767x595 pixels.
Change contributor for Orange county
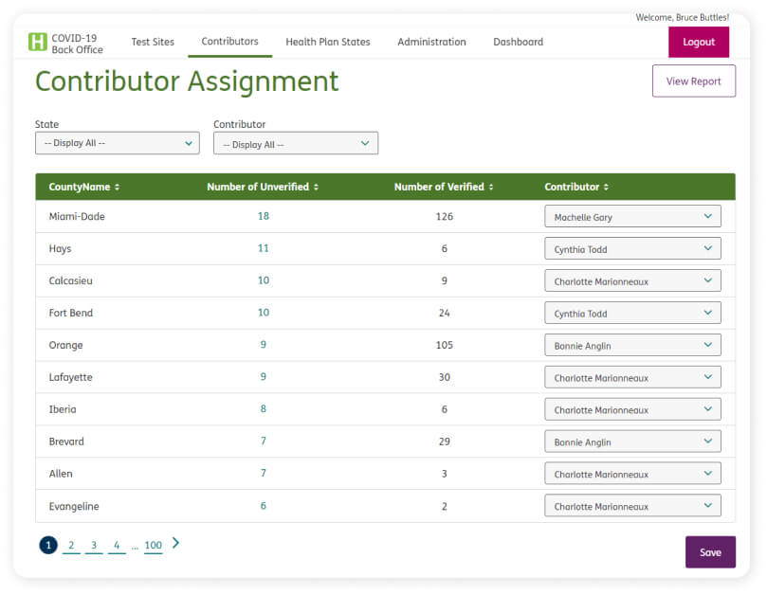click(x=632, y=346)
